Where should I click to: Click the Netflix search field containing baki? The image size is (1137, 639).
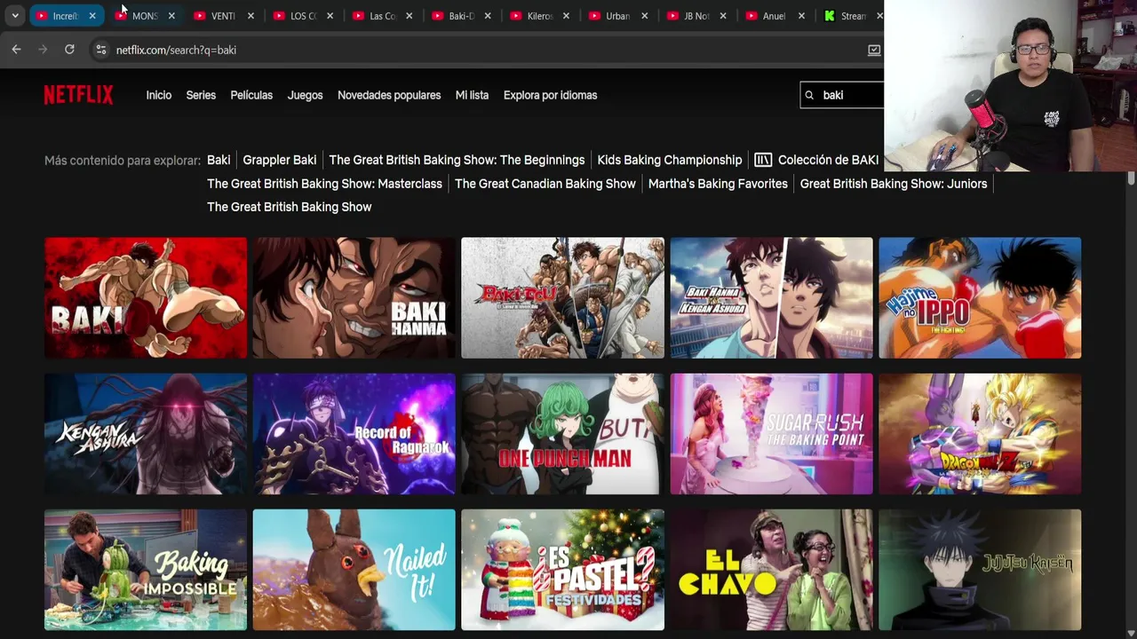pos(842,95)
